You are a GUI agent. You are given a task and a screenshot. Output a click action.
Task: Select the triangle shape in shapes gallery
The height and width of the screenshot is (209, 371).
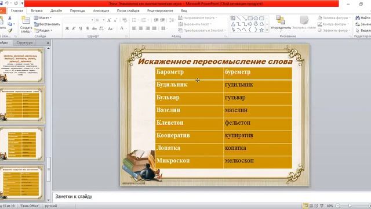point(233,24)
